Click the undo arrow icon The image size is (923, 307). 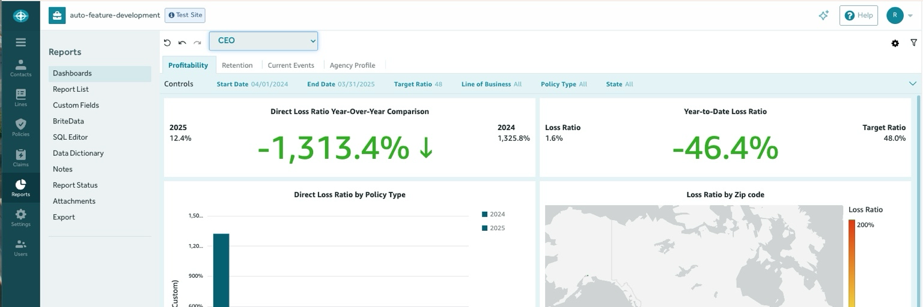[x=182, y=43]
